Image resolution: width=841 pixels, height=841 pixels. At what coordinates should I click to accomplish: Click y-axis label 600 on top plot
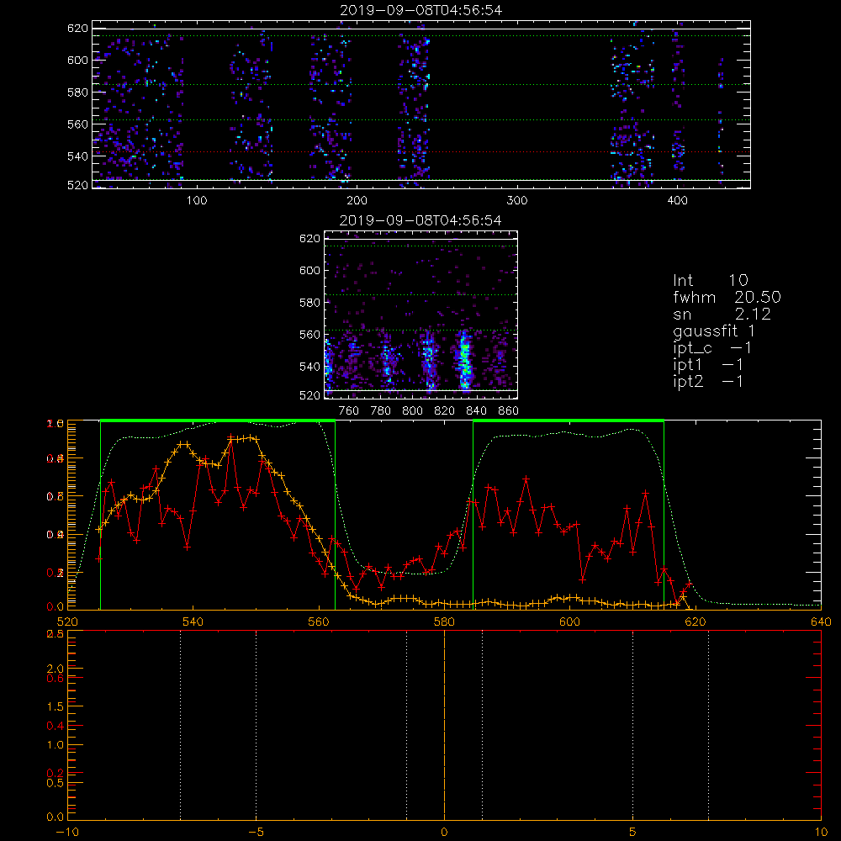pyautogui.click(x=77, y=60)
